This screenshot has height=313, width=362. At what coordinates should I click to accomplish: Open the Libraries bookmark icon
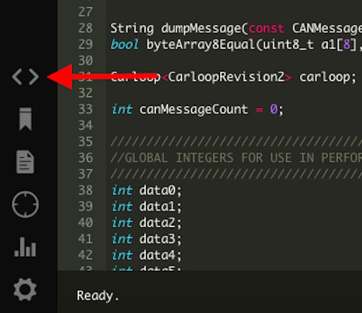(x=25, y=119)
